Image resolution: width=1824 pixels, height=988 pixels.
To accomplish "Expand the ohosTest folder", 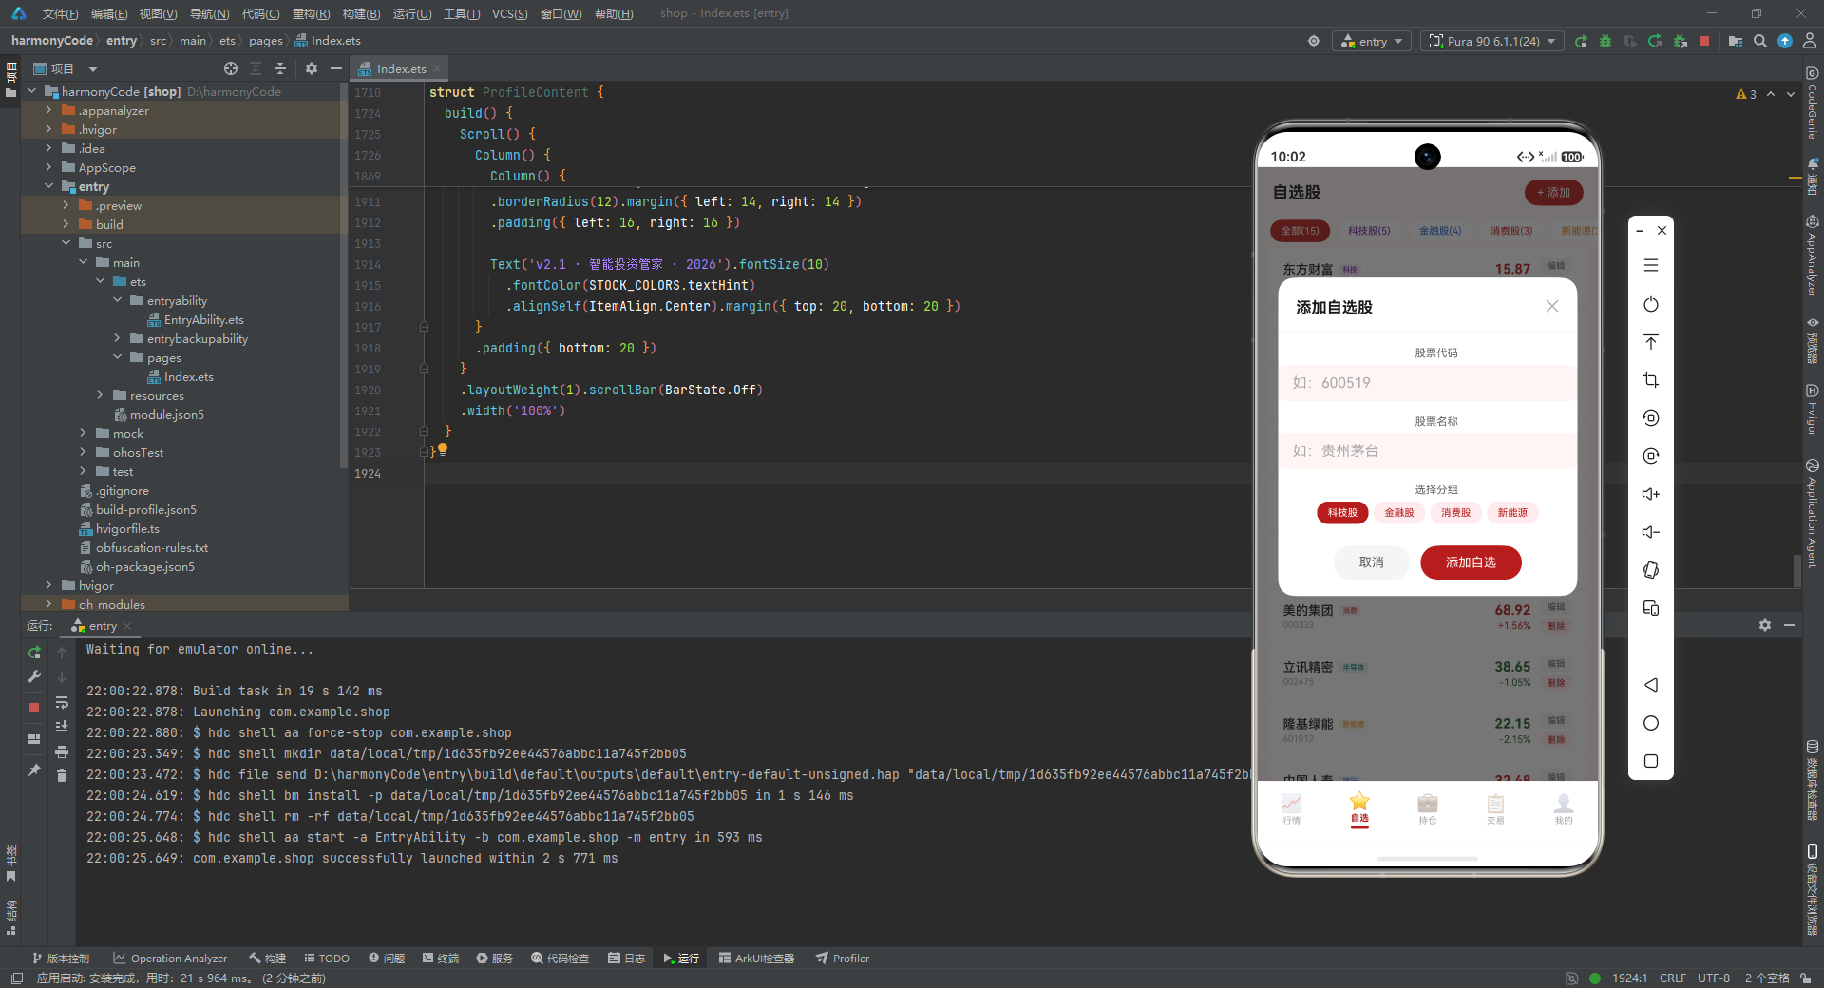I will [84, 452].
